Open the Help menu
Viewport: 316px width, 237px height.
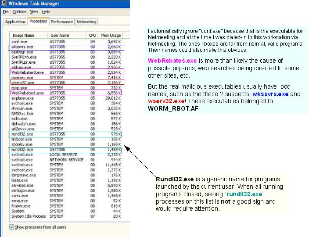46,12
